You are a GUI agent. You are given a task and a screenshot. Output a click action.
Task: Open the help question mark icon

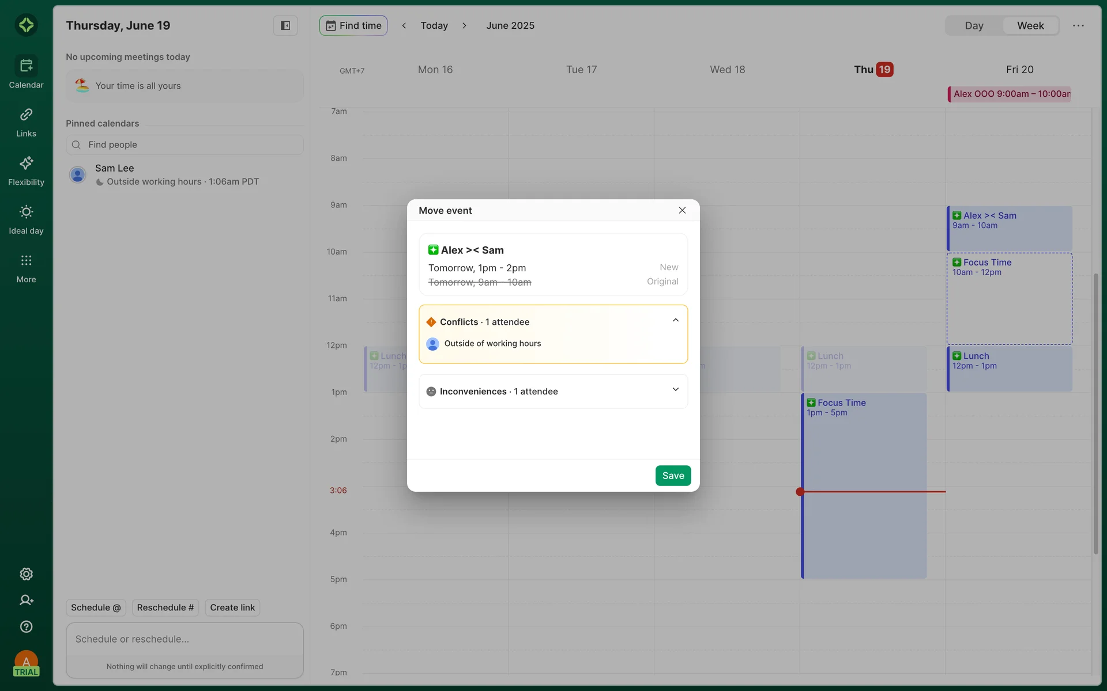pyautogui.click(x=26, y=627)
